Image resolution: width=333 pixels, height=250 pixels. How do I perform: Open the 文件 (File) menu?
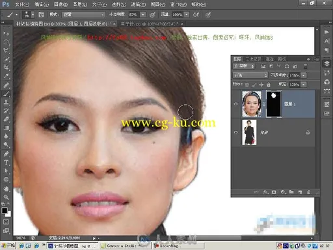point(22,4)
